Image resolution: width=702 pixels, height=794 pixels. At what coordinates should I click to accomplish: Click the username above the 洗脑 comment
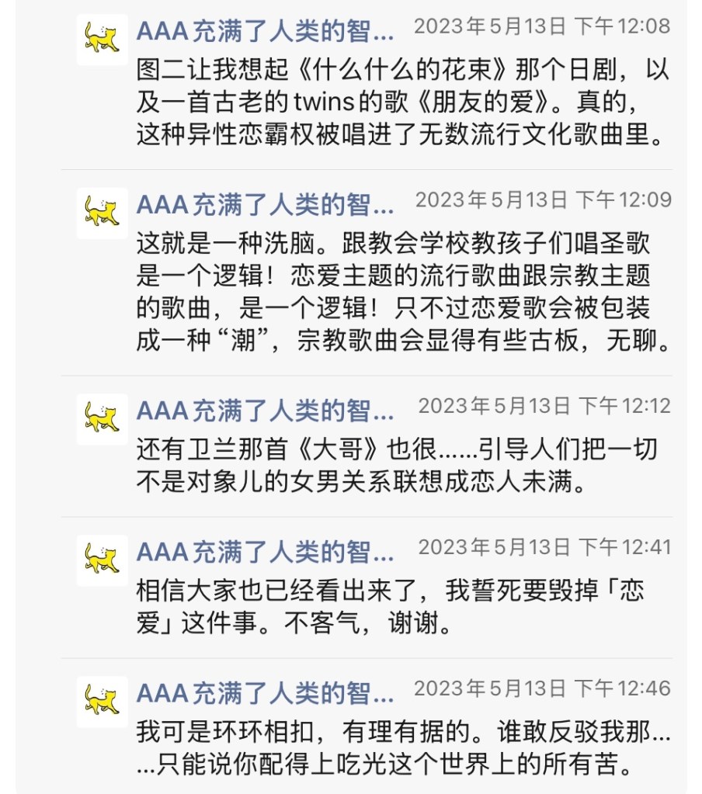tap(266, 205)
